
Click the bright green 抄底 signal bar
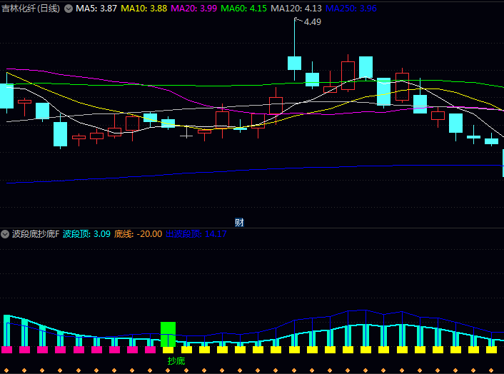tap(168, 335)
